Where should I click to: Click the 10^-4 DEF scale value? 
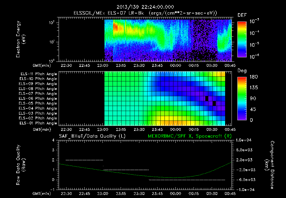[x=254, y=33]
